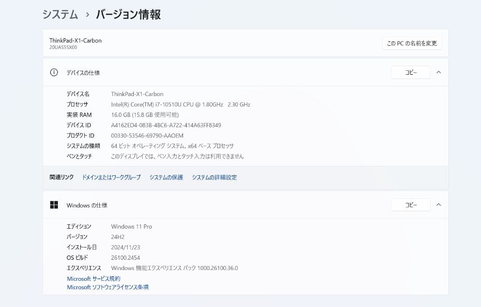The image size is (481, 307).
Task: Open the Microsoft サービス規約 link
Action: 93,279
